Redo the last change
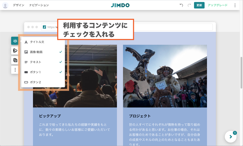 click(189, 5)
